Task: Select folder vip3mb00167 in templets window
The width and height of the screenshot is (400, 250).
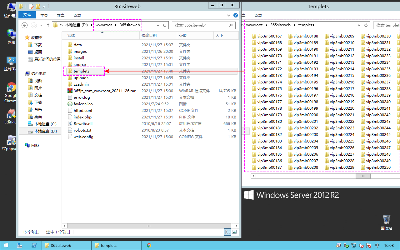Action: pyautogui.click(x=267, y=36)
